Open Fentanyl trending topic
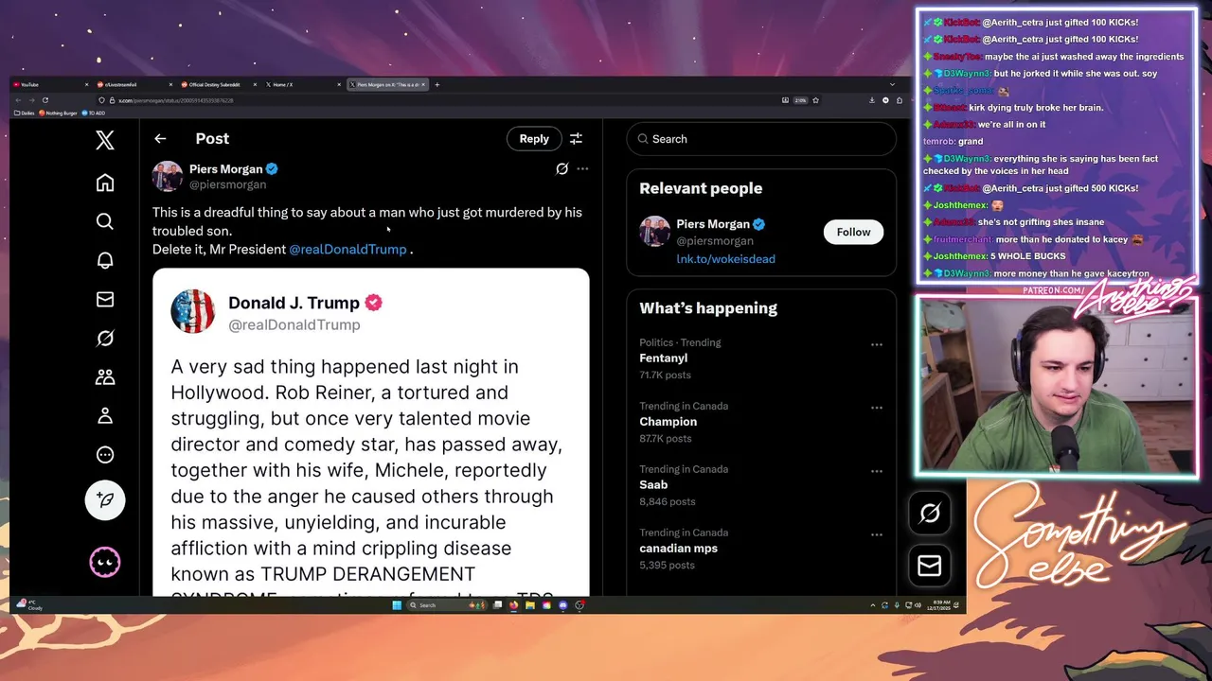This screenshot has width=1212, height=681. pos(663,358)
